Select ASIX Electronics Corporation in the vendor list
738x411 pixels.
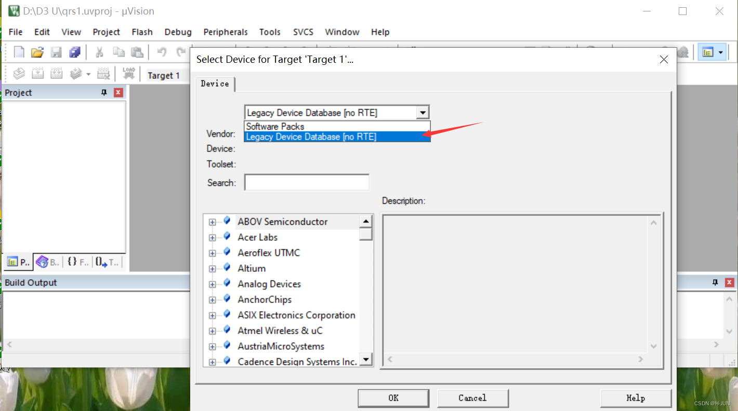coord(296,315)
